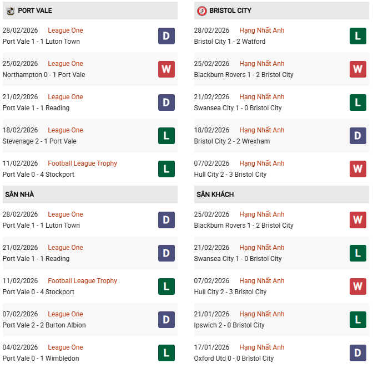
Task: Open the Port Vale 2 - 2 Burton Albion match
Action: pos(44,325)
